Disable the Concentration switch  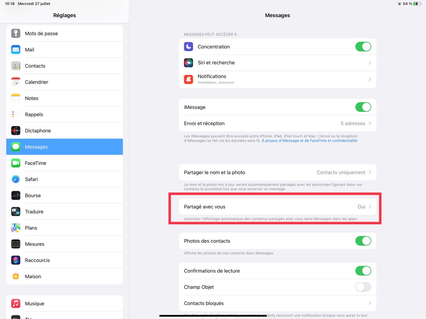coord(363,47)
